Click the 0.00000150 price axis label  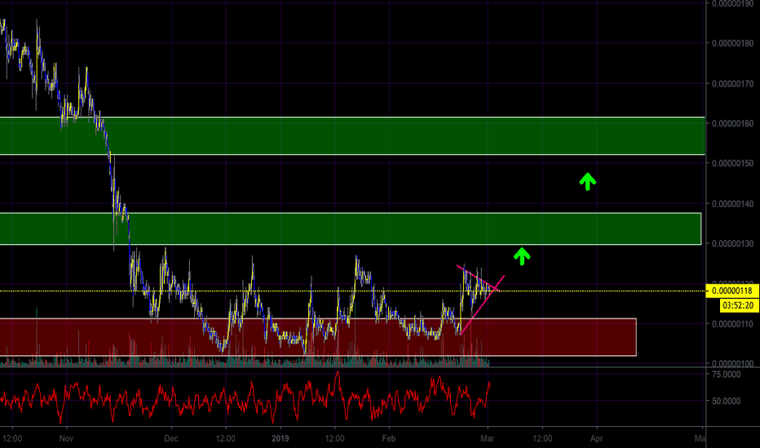tap(732, 163)
